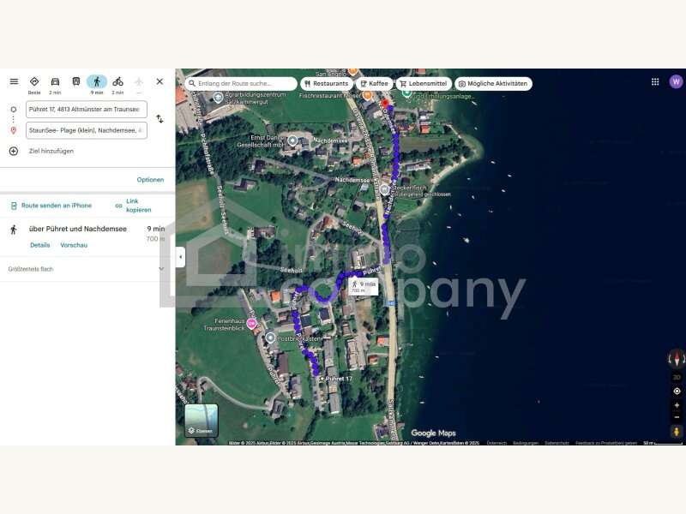Switch to driving travel mode

click(55, 81)
